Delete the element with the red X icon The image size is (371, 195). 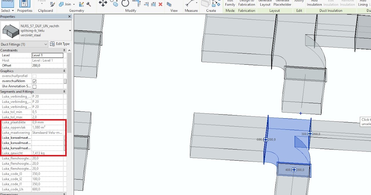160,4
